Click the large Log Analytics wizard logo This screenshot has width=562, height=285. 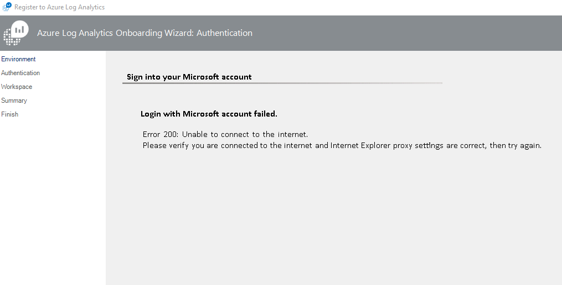point(16,33)
